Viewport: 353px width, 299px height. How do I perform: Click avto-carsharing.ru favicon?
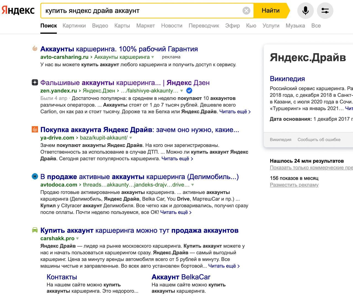click(35, 49)
